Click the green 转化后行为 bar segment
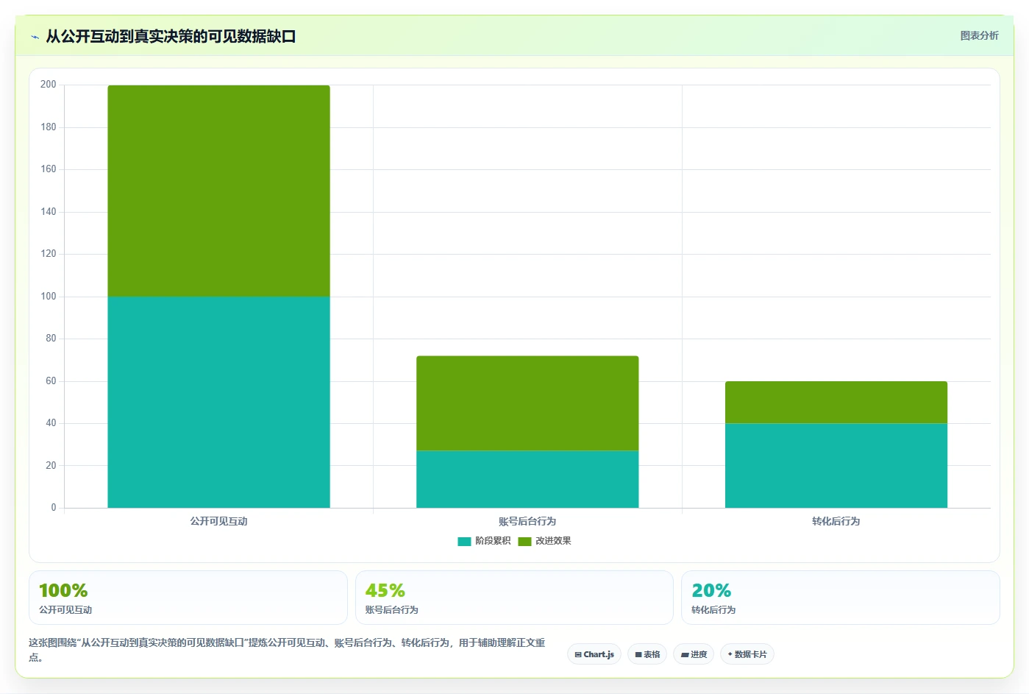 (836, 402)
